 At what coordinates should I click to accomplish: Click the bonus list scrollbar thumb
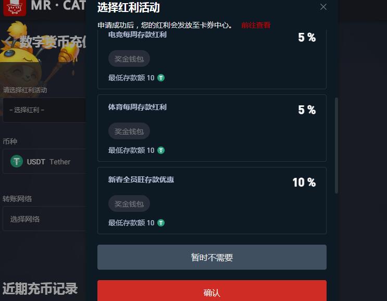coord(336,146)
